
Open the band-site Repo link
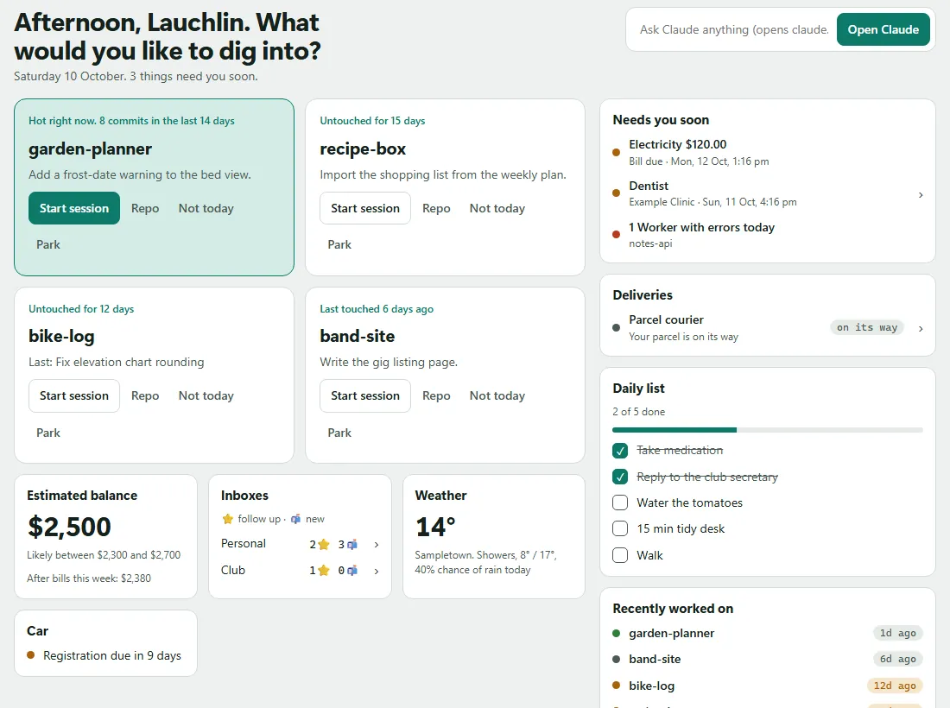[436, 396]
